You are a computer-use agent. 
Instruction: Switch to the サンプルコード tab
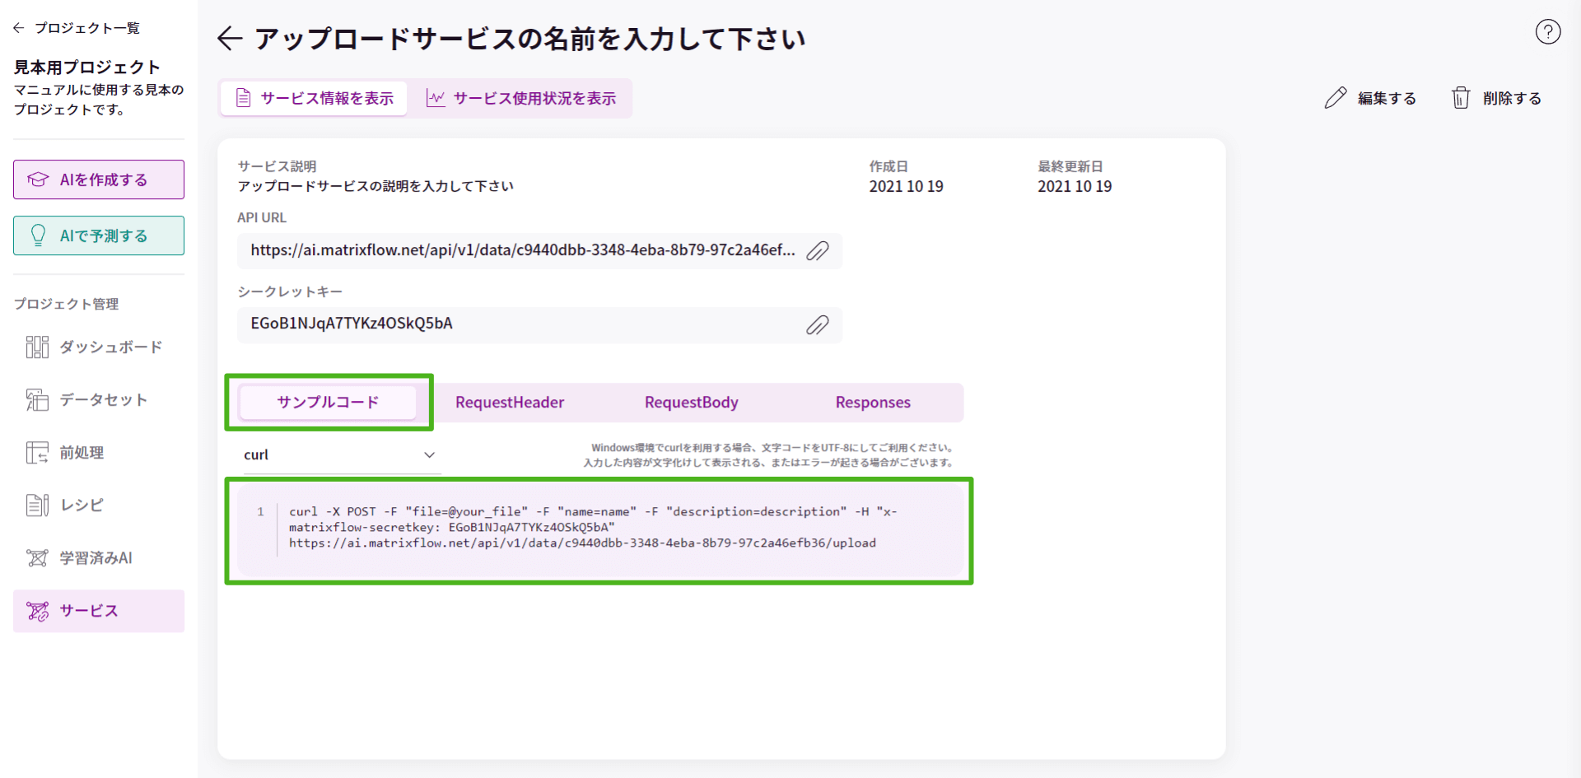point(328,402)
